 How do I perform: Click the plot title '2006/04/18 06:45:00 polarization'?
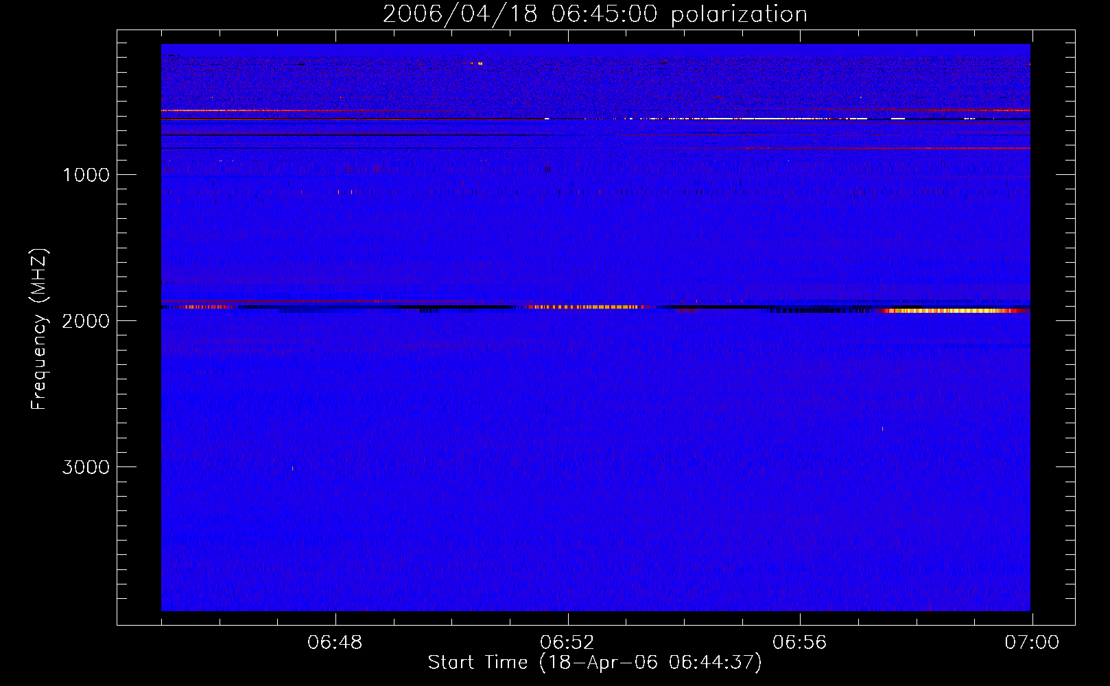click(x=595, y=14)
